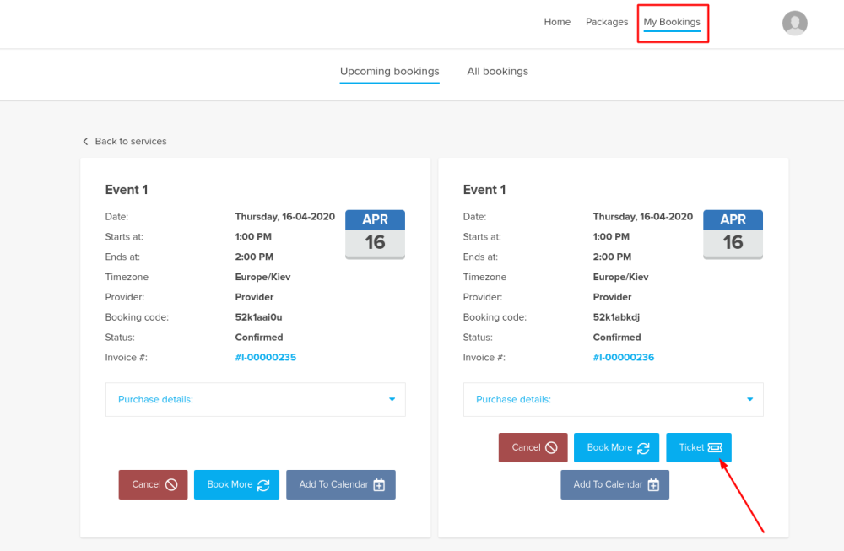Expand Purchase details on the right booking
Viewport: 844px width, 551px height.
(x=613, y=399)
